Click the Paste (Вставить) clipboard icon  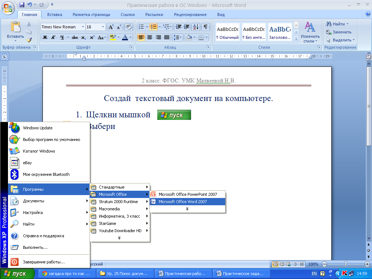click(x=15, y=27)
